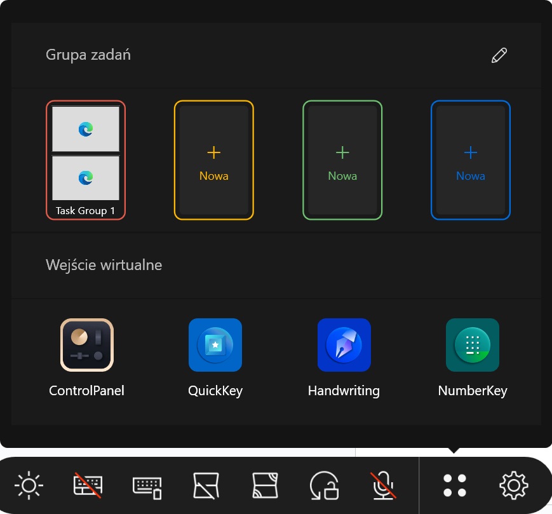
Task: Click the keyboard with touchpad icon
Action: click(147, 486)
